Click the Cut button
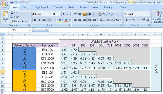163x94 pixels. click(x=14, y=13)
